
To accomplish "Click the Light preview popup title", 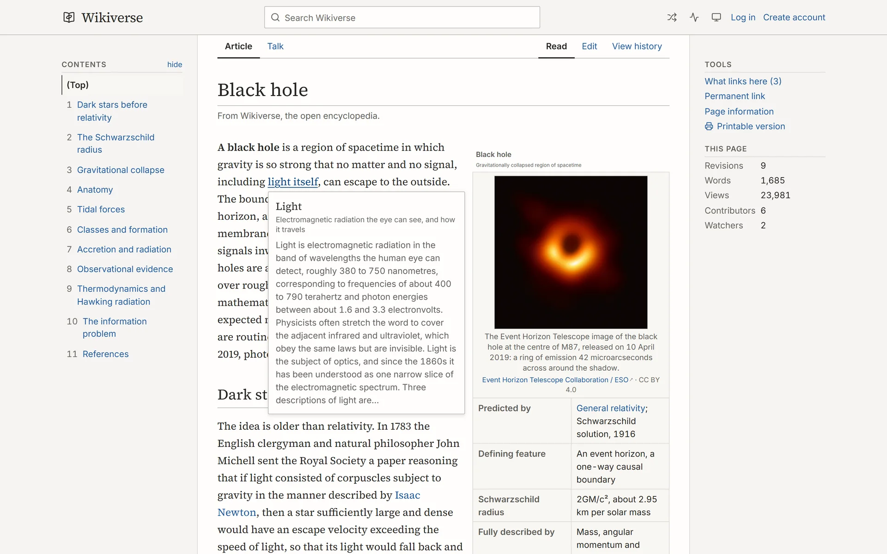I will tap(289, 206).
